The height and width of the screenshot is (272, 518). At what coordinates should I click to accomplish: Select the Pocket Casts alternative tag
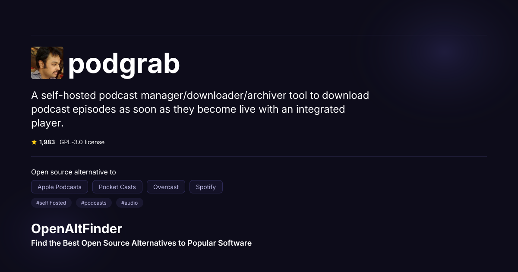coord(117,187)
